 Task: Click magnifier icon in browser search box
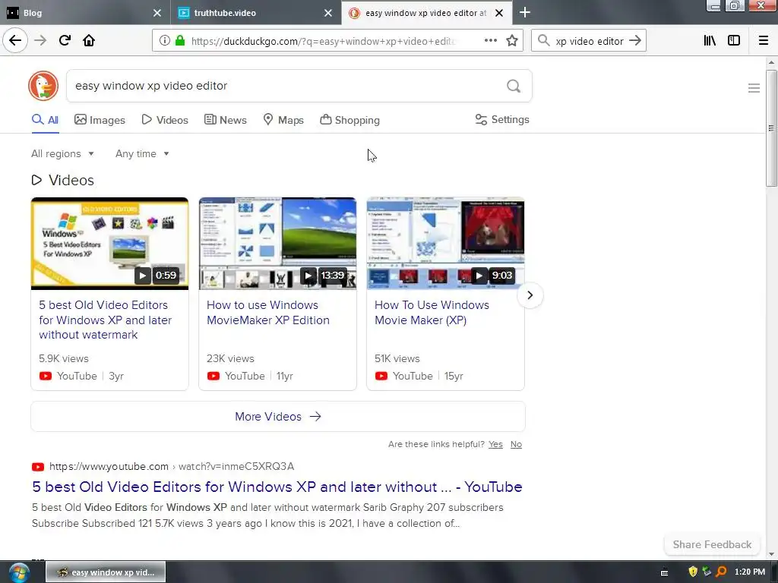click(544, 41)
